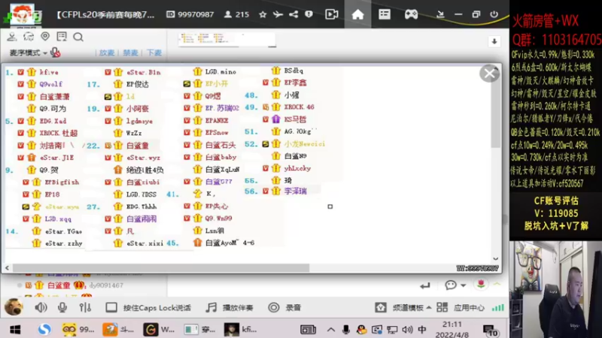Select user XROCK.46 in list
The image size is (602, 338).
[299, 107]
